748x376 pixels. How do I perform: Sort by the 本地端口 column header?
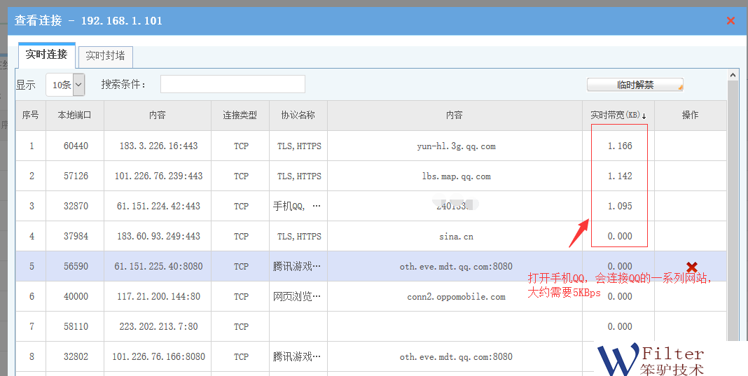coord(75,116)
